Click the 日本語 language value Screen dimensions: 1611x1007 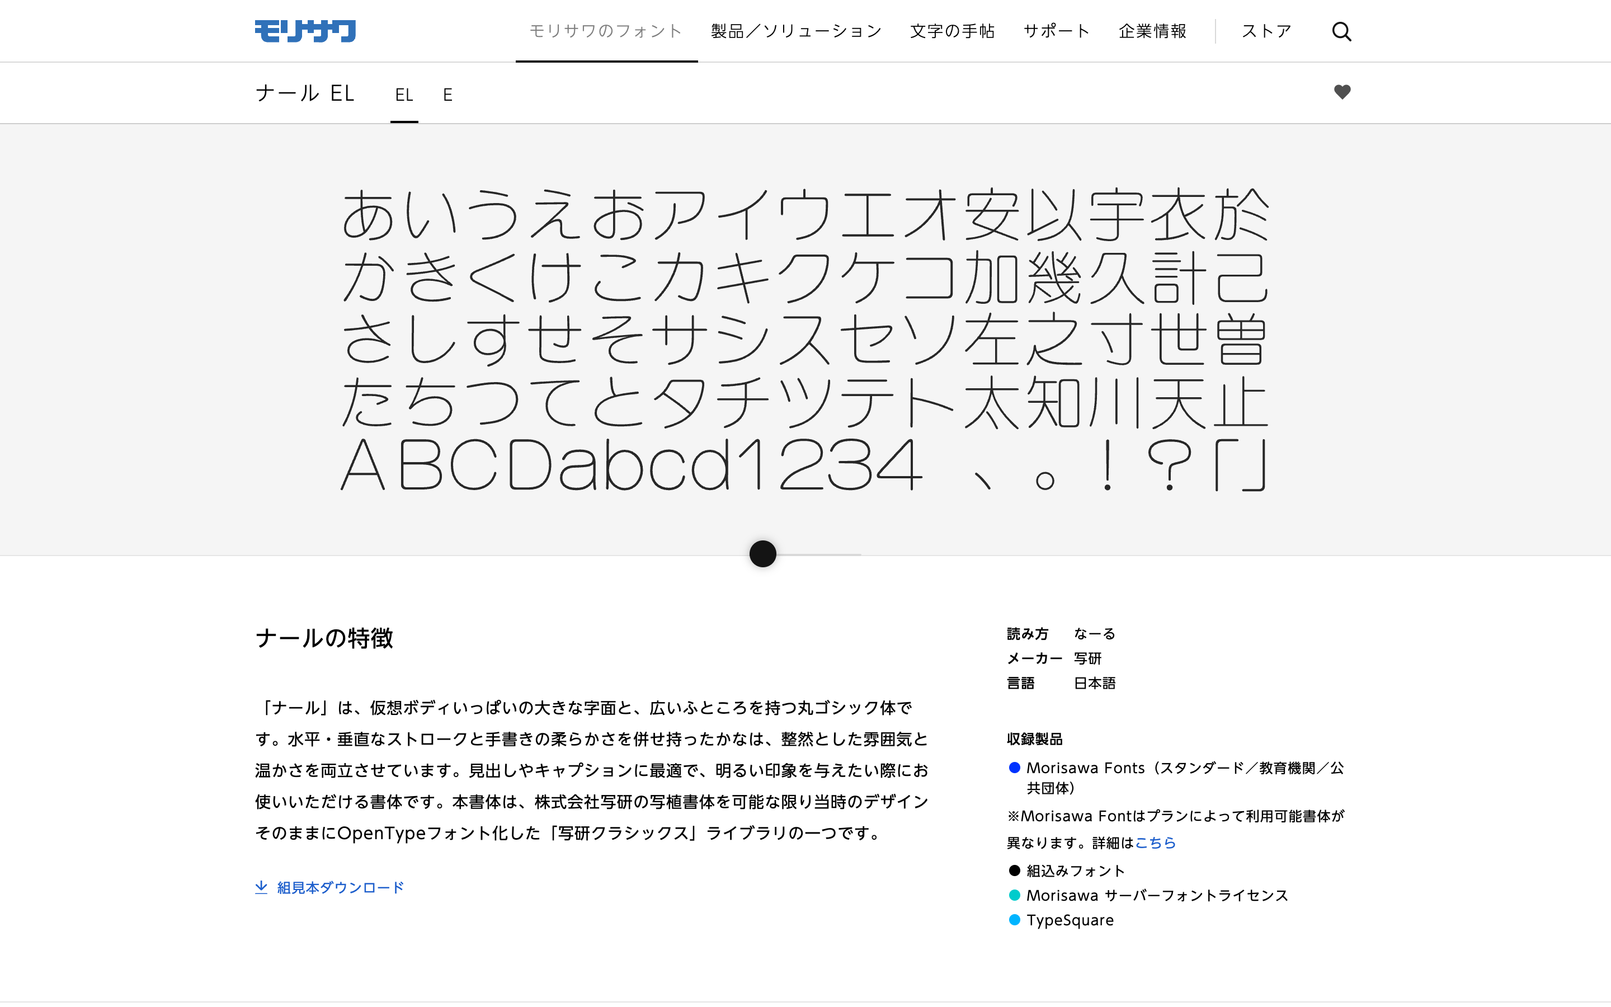[x=1094, y=683]
